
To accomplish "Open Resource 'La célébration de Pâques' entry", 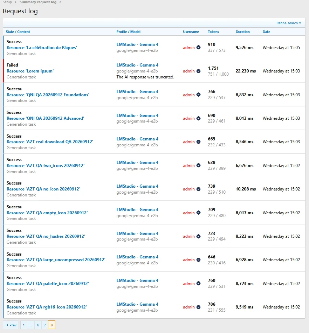I will click(42, 48).
